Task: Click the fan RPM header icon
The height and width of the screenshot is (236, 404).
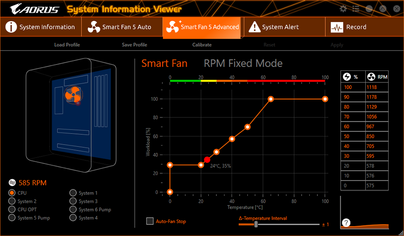Action: click(371, 77)
